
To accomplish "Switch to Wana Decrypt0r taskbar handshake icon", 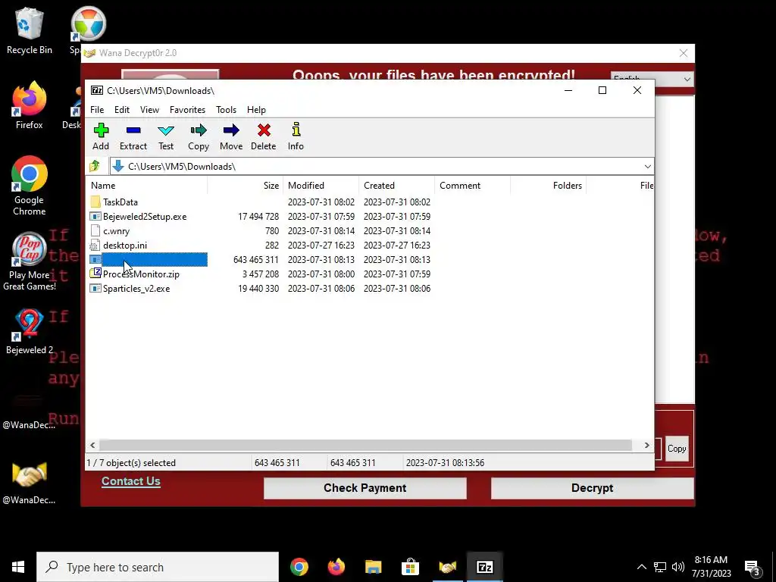I will [447, 567].
